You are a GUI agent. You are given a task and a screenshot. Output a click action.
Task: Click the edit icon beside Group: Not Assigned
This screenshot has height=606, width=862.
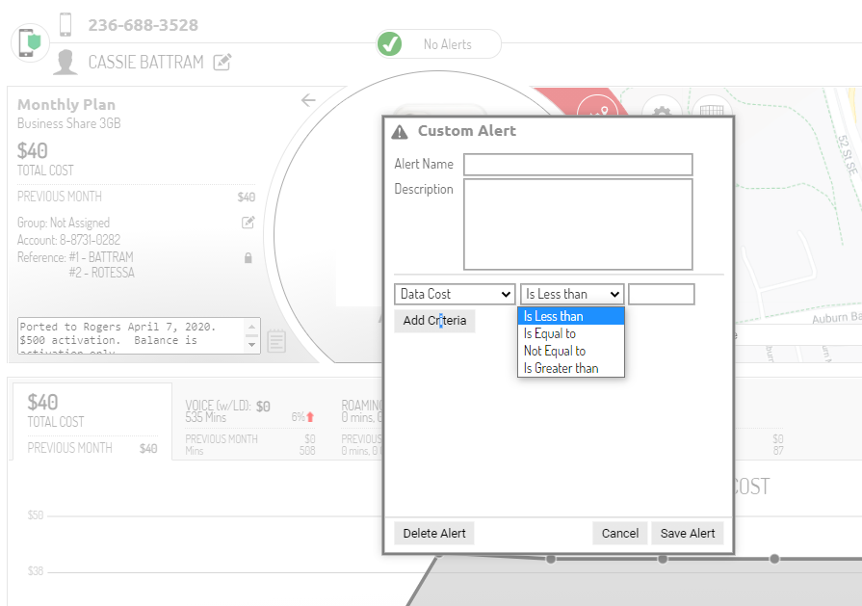[248, 223]
